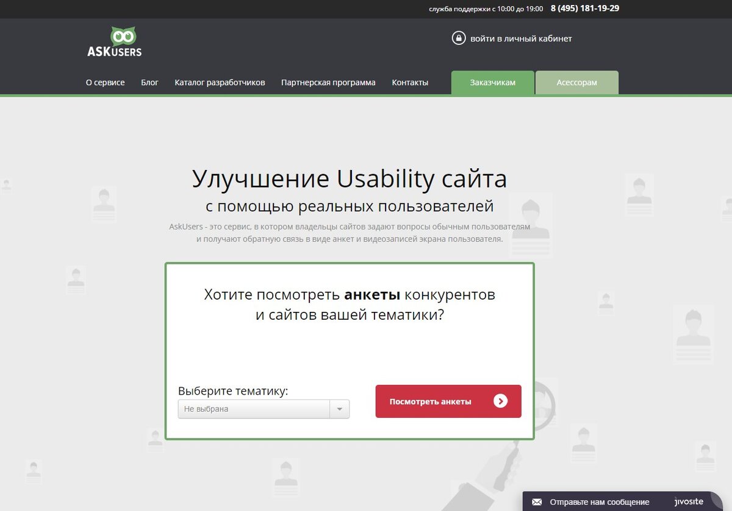Open О сервисе in the navigation menu

click(x=105, y=82)
